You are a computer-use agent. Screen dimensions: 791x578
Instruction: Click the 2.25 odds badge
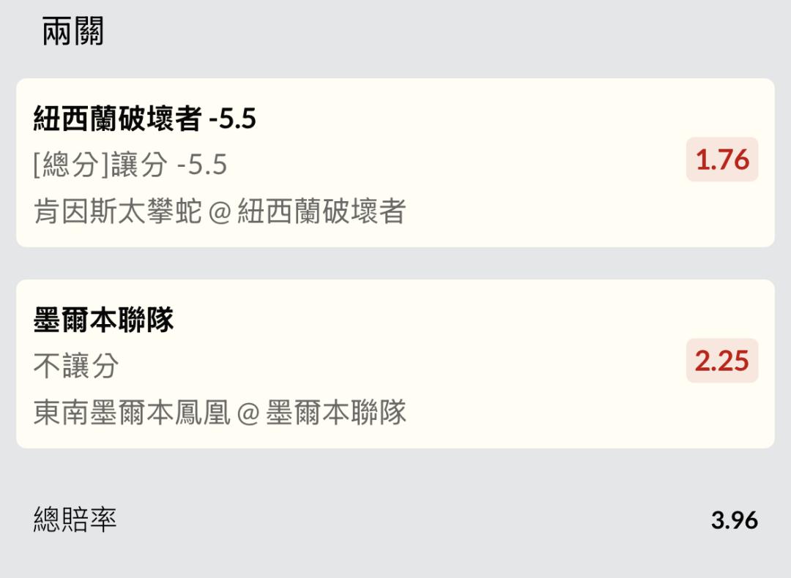[722, 361]
